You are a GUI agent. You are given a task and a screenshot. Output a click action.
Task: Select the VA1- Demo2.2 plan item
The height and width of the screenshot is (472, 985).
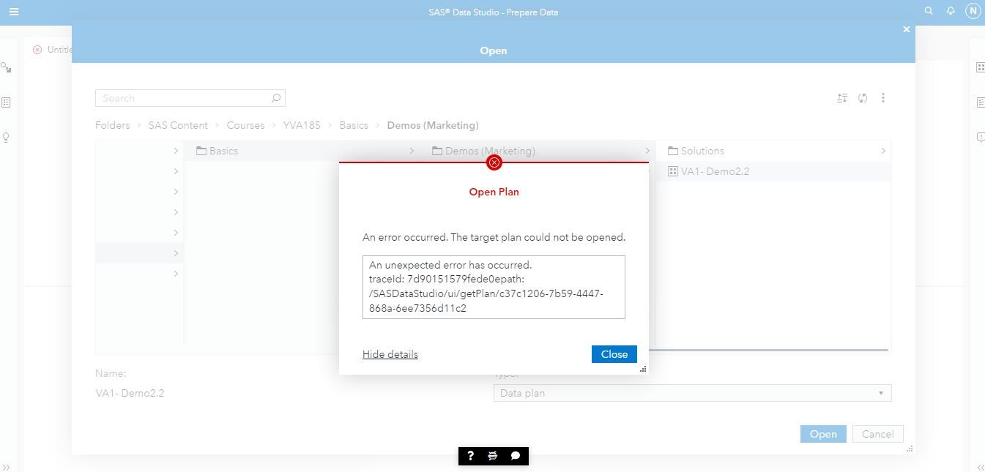click(715, 171)
